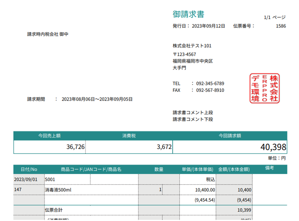Click the 1/1 ページ page indicator
The width and height of the screenshot is (299, 221).
point(274,18)
